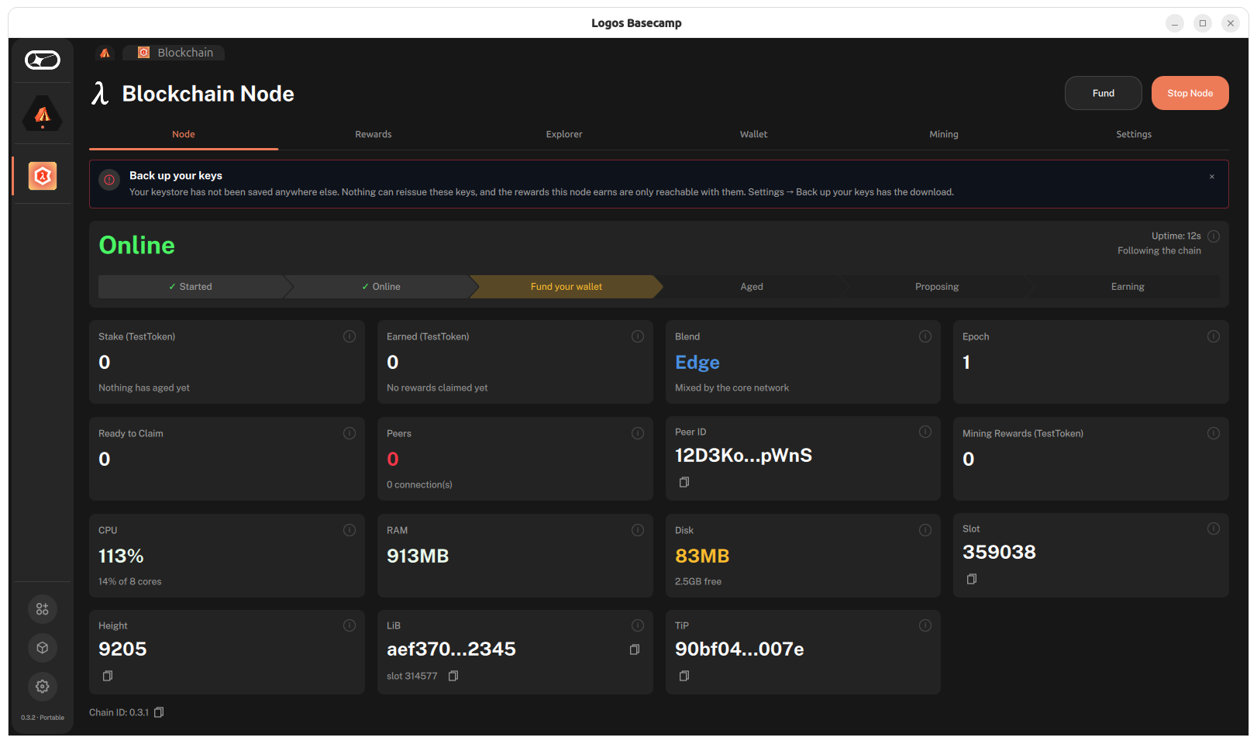Select the Aged progress step
Viewport: 1257px width, 744px height.
(x=752, y=287)
